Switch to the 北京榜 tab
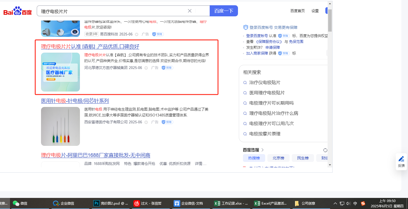 [x=278, y=158]
